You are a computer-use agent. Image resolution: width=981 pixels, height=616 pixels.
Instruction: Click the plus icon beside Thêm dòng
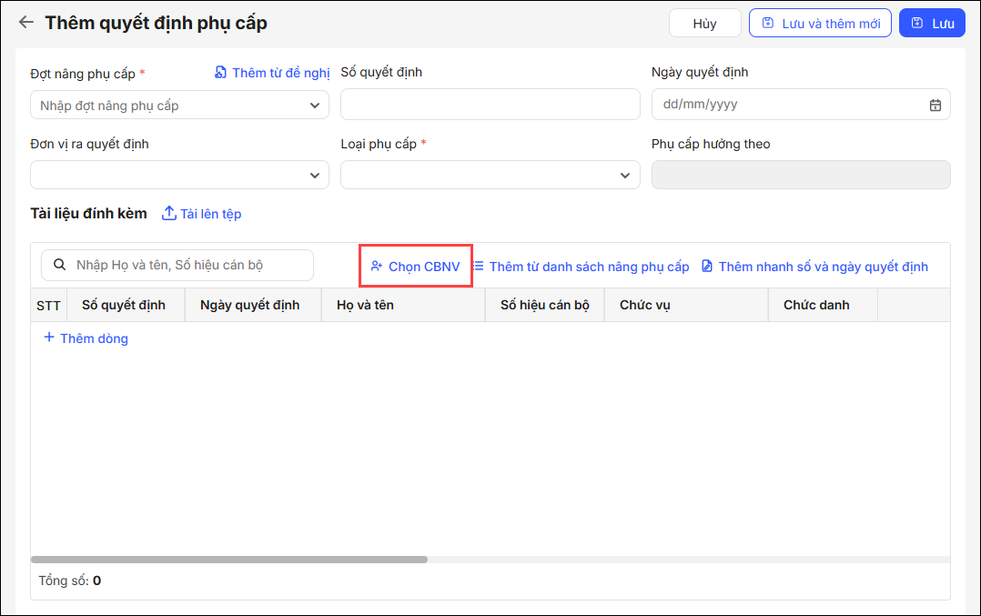[49, 338]
